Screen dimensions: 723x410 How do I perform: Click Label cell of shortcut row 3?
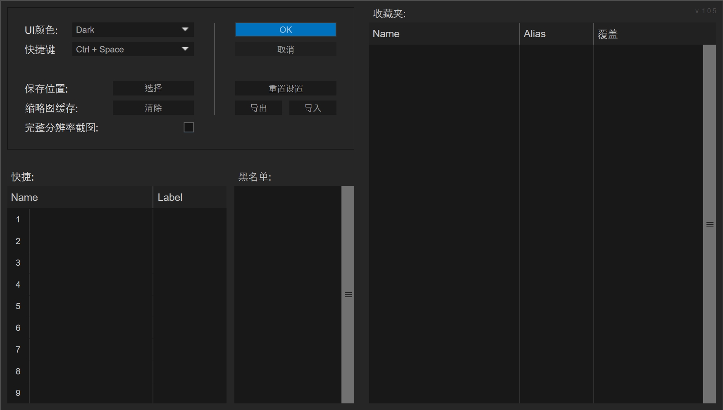pyautogui.click(x=189, y=263)
